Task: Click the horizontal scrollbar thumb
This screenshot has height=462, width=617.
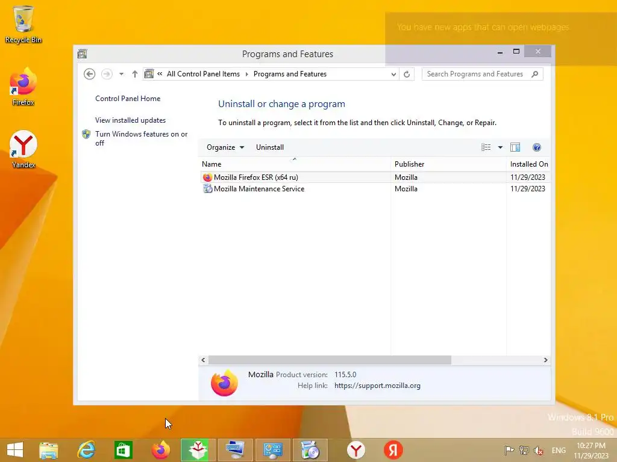Action: (x=330, y=360)
